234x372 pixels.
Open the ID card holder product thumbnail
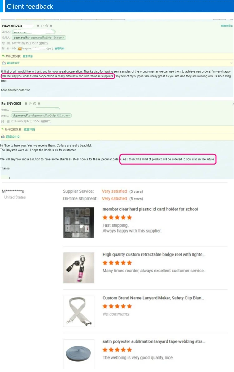tap(79, 222)
